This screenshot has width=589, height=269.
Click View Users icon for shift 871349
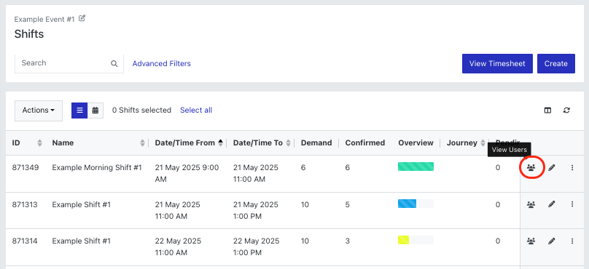(x=531, y=168)
